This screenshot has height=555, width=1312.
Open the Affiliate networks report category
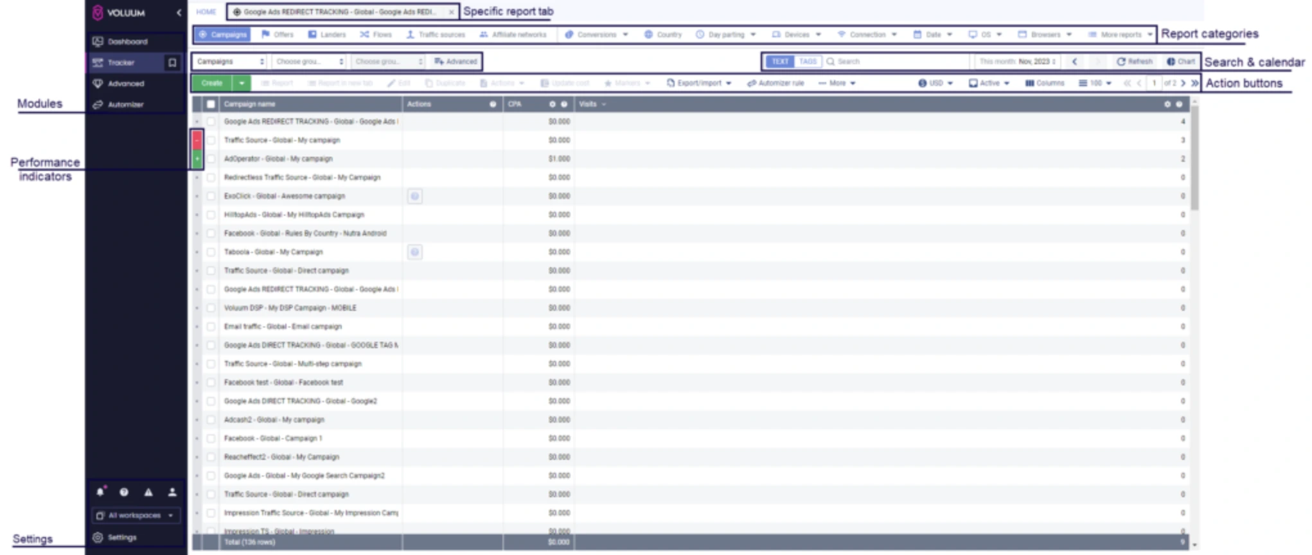pos(513,35)
